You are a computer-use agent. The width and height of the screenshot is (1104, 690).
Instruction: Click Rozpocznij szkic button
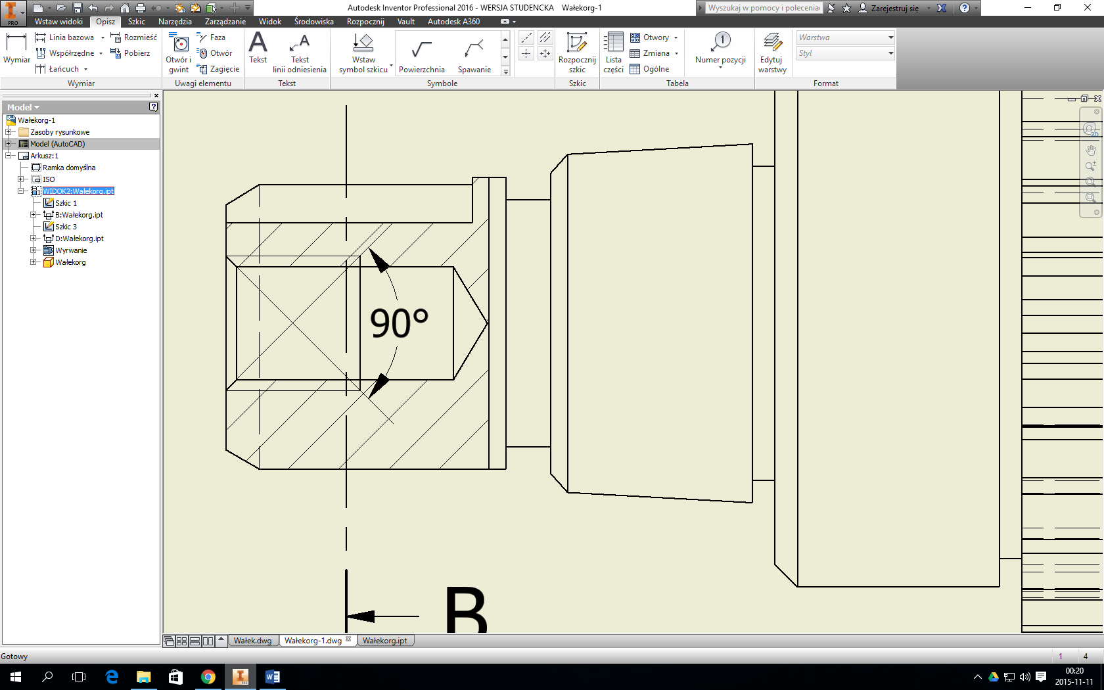click(x=577, y=53)
